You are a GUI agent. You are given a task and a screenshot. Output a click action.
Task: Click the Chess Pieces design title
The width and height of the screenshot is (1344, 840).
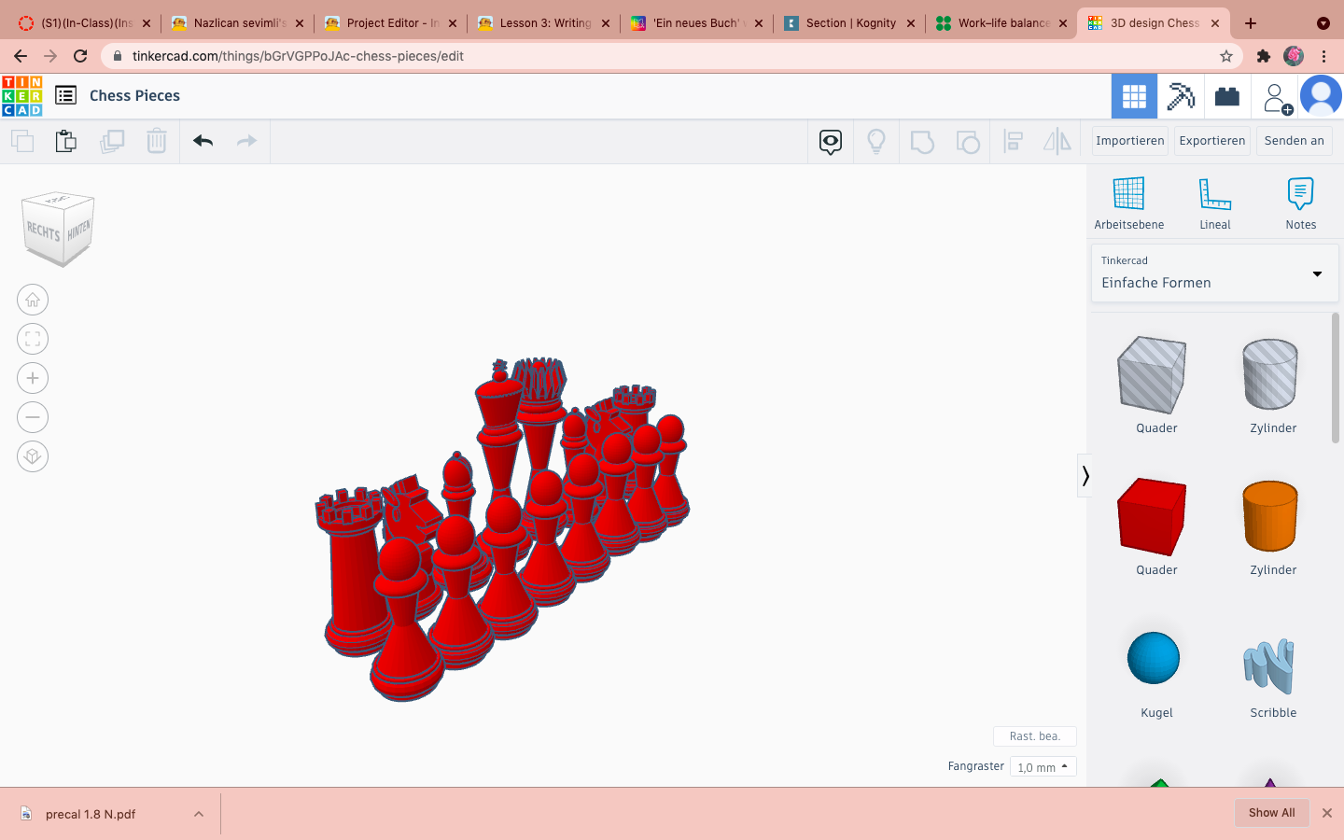point(134,96)
